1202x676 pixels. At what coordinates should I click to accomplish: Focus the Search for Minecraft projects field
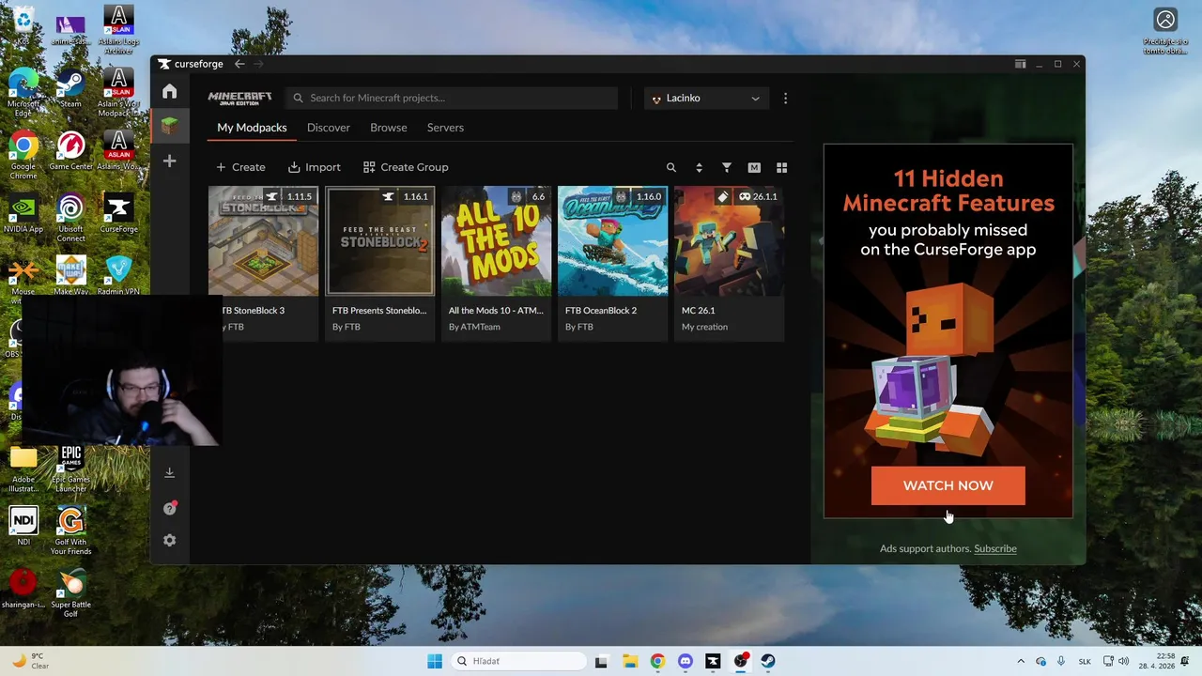452,98
